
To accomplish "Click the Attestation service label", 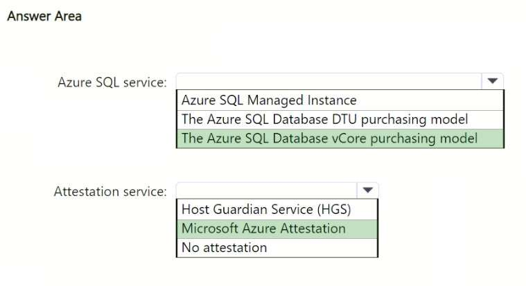I will 110,191.
